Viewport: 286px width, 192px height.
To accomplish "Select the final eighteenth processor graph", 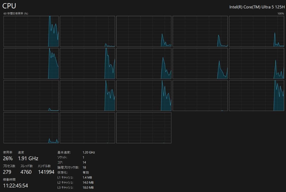I will (144, 128).
